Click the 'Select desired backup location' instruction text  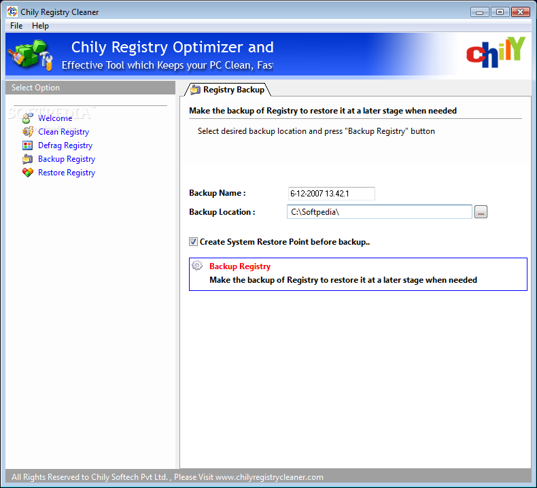316,131
